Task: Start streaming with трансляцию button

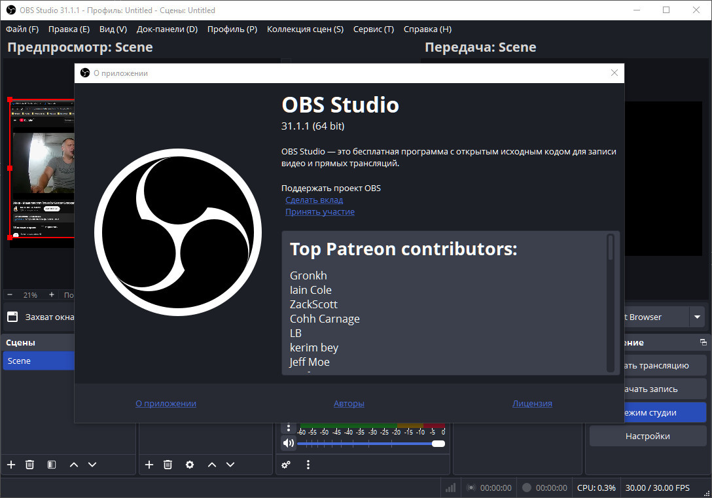Action: [666, 365]
